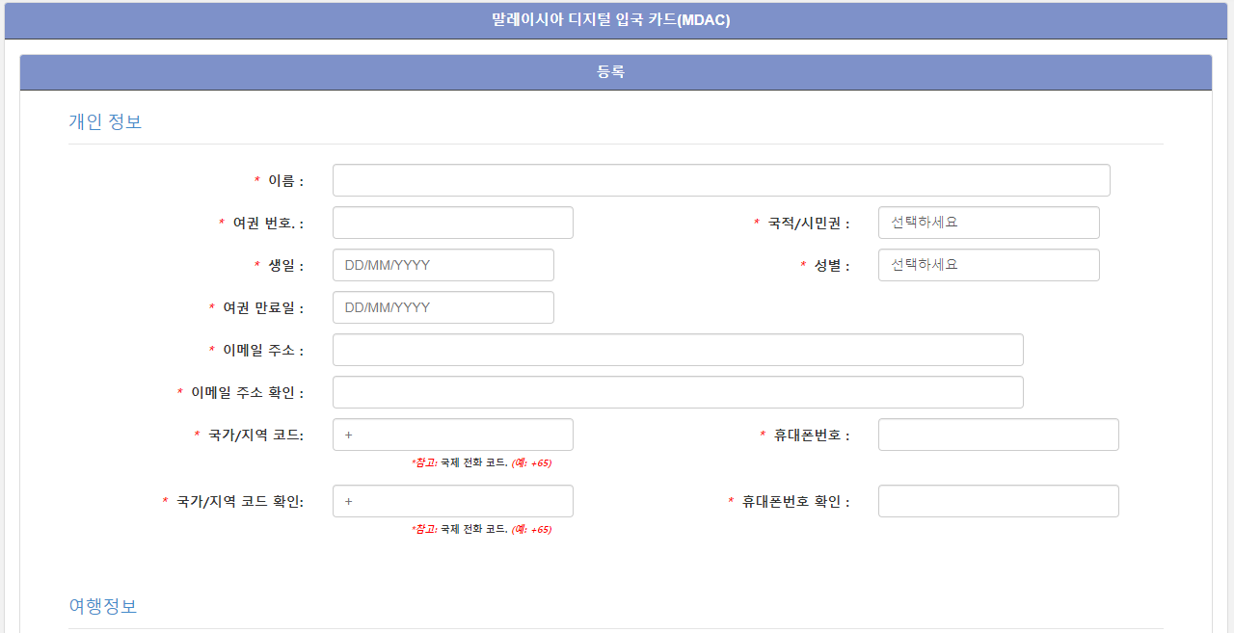Click the DD/MM/YYYY birthday placeholder field
1234x633 pixels.
click(443, 264)
